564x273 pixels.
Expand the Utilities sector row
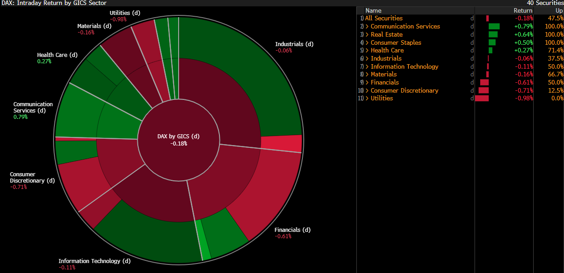[x=367, y=98]
